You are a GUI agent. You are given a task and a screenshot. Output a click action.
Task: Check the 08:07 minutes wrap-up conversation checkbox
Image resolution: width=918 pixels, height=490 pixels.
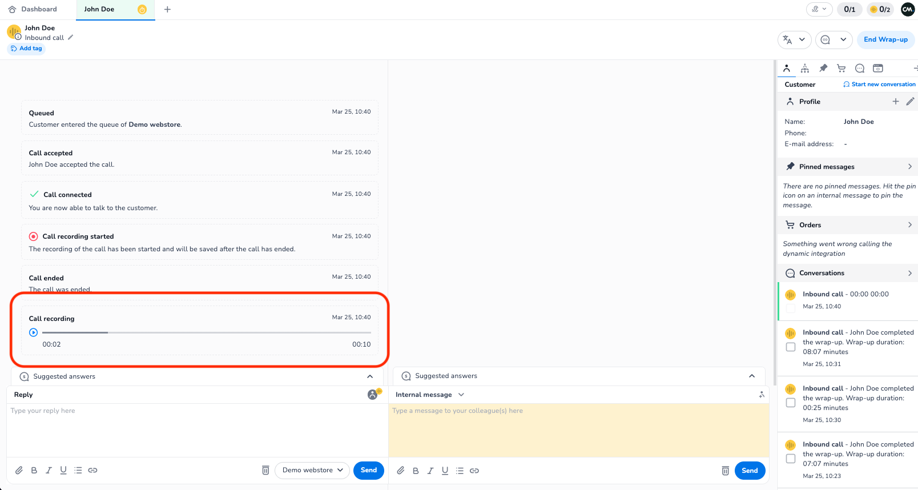[x=791, y=347]
